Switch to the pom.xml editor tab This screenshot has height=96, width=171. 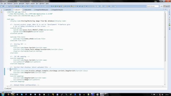(8, 10)
